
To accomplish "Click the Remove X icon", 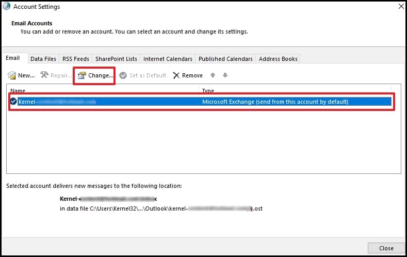I will click(176, 75).
